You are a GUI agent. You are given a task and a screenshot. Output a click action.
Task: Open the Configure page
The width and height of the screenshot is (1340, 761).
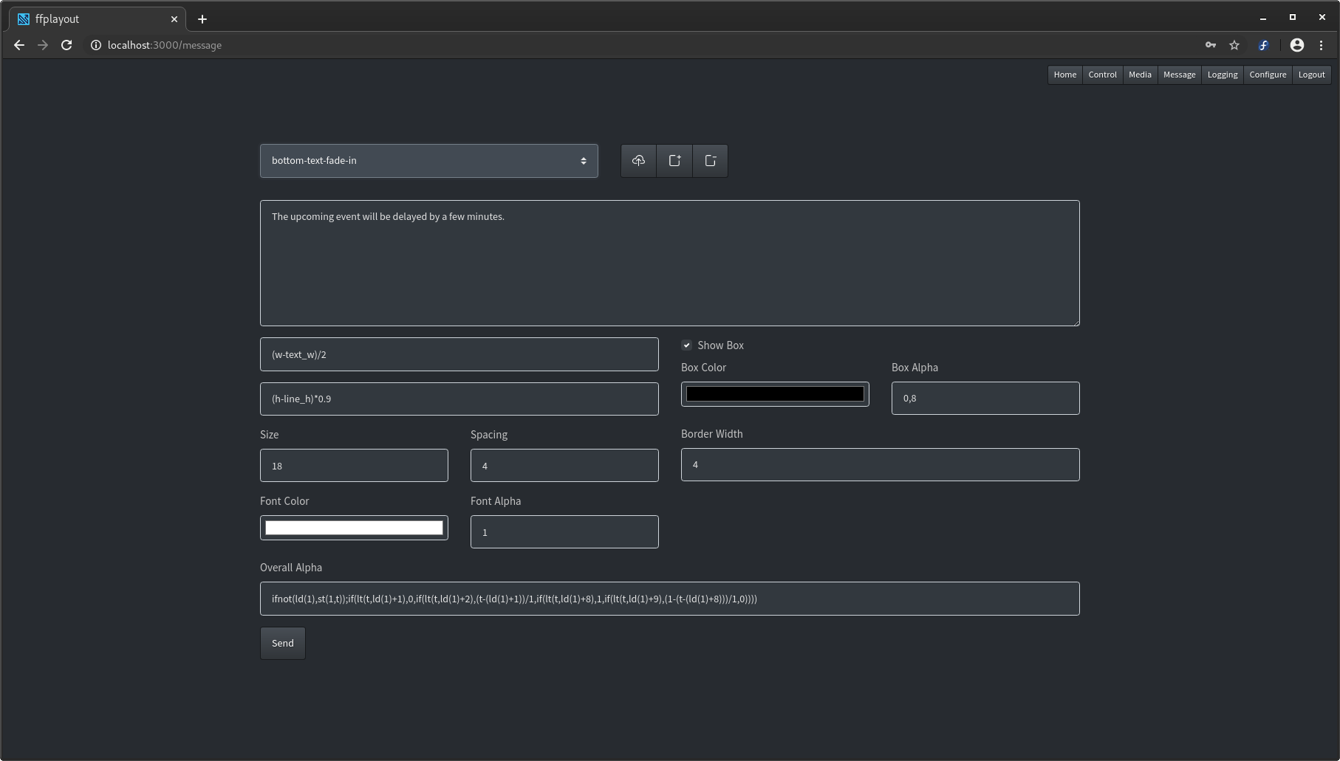[x=1268, y=75]
